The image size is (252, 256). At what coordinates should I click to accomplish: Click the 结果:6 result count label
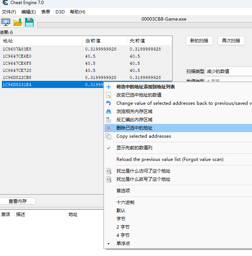coord(6,33)
